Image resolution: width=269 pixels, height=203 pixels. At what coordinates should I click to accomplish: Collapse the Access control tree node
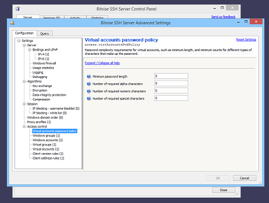pos(24,127)
